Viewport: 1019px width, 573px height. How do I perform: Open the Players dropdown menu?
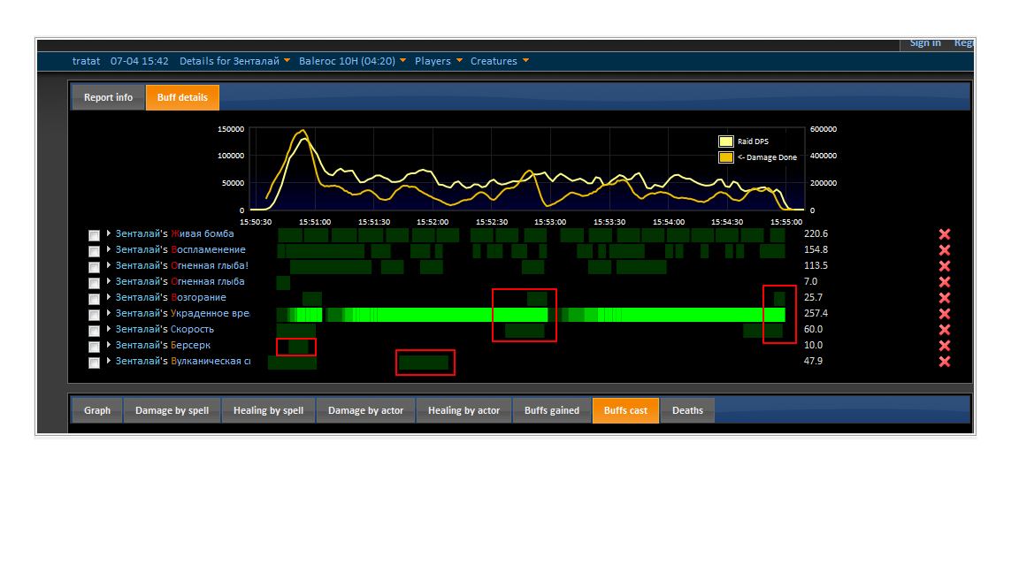[439, 61]
